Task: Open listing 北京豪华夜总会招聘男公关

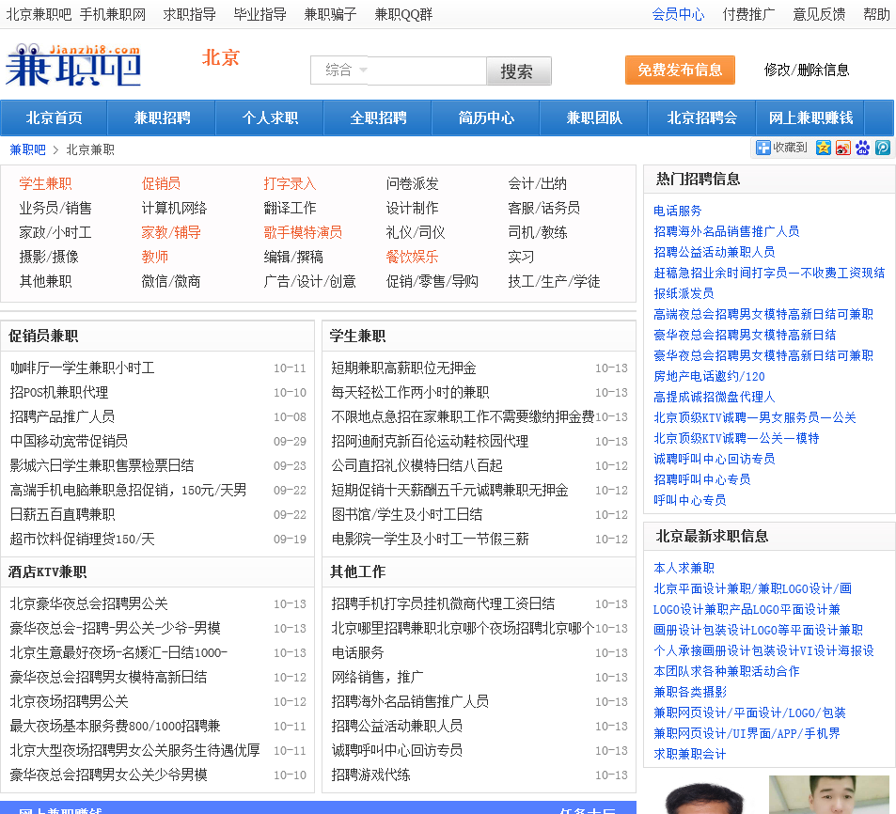Action: tap(88, 603)
